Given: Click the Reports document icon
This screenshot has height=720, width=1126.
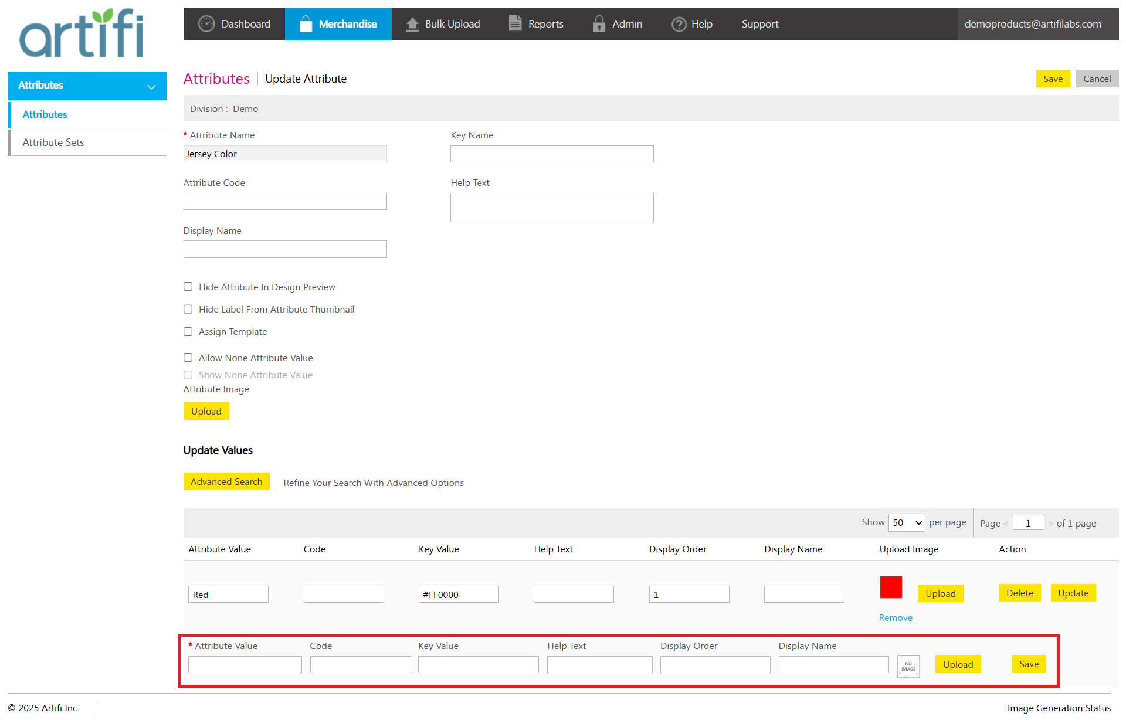Looking at the screenshot, I should (515, 23).
